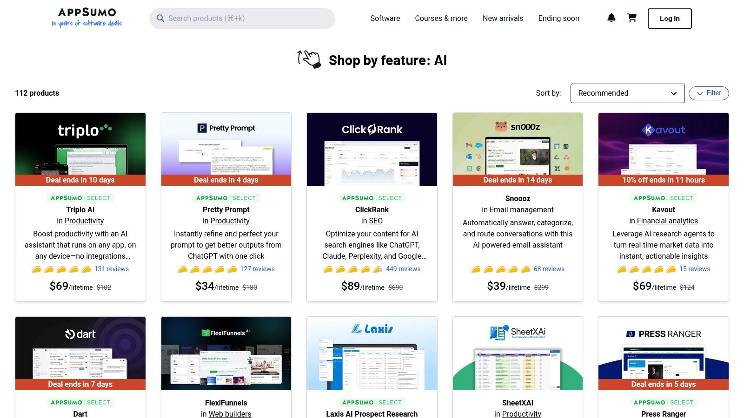View the 449 reviews link for ClickRank

pos(403,269)
